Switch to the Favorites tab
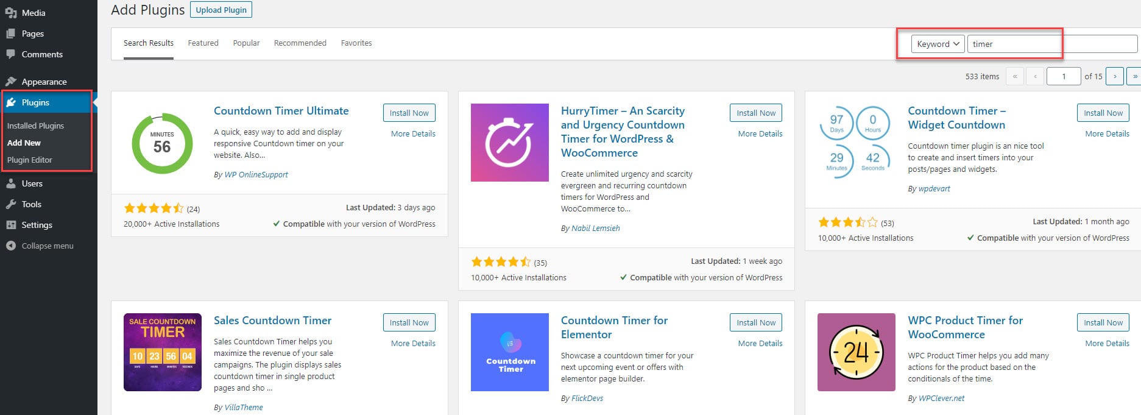 click(356, 43)
